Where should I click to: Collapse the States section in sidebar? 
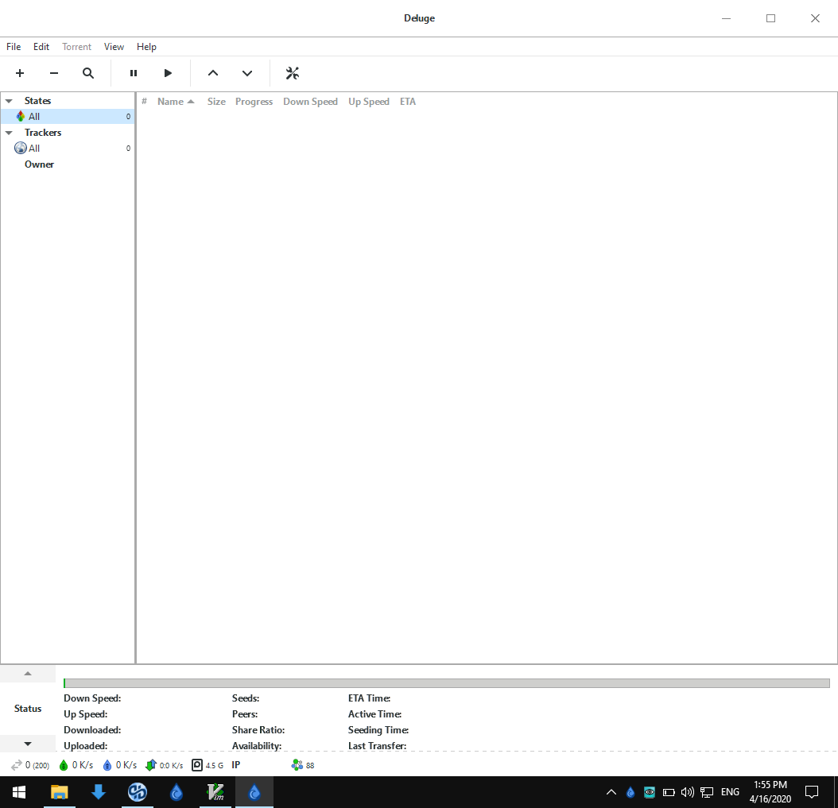pos(9,101)
